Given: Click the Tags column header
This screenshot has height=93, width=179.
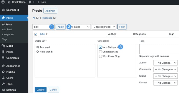Looking at the screenshot, I should pyautogui.click(x=171, y=34).
